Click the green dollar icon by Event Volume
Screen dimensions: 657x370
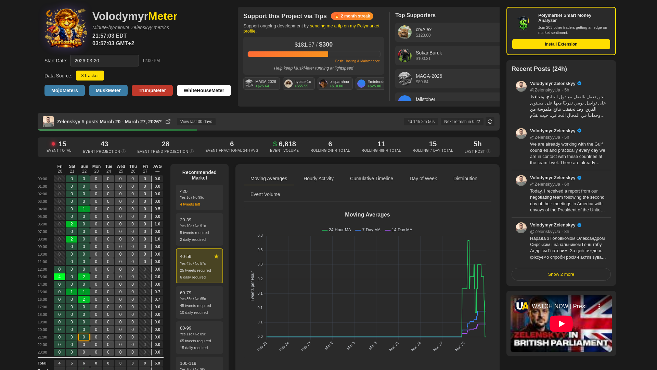click(275, 144)
